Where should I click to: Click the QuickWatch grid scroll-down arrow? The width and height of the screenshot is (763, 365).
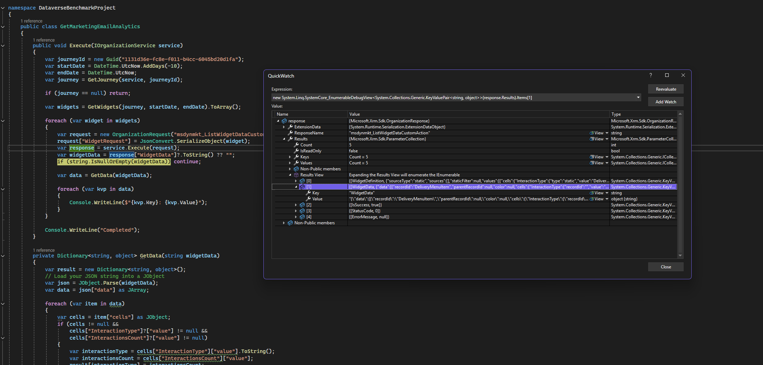pos(680,256)
